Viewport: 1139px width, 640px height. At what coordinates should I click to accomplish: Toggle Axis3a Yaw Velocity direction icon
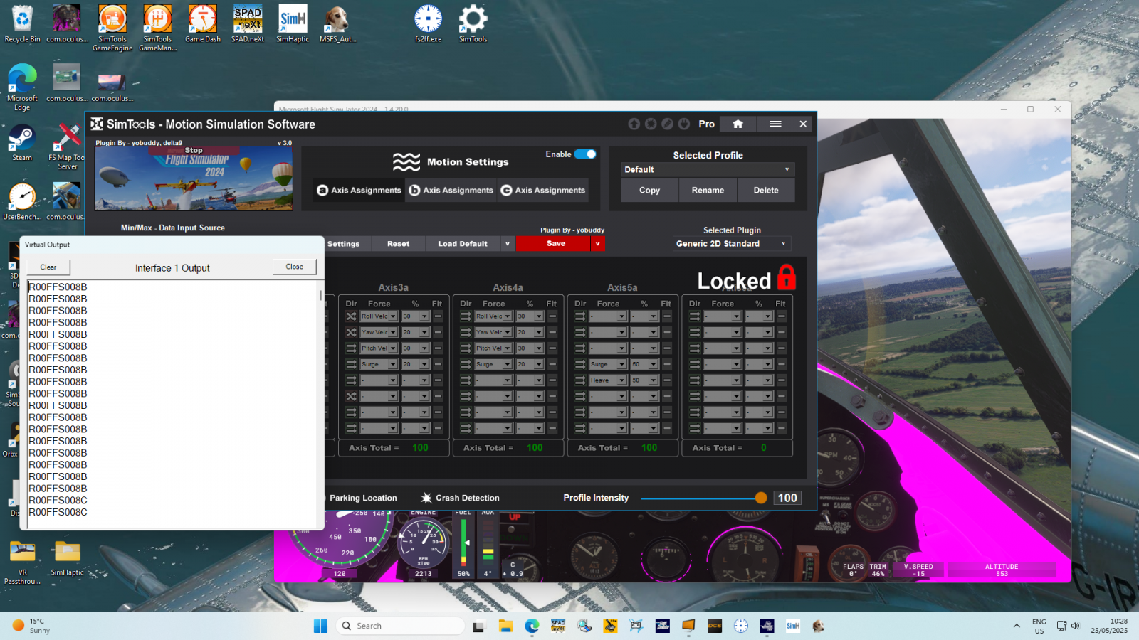[351, 332]
